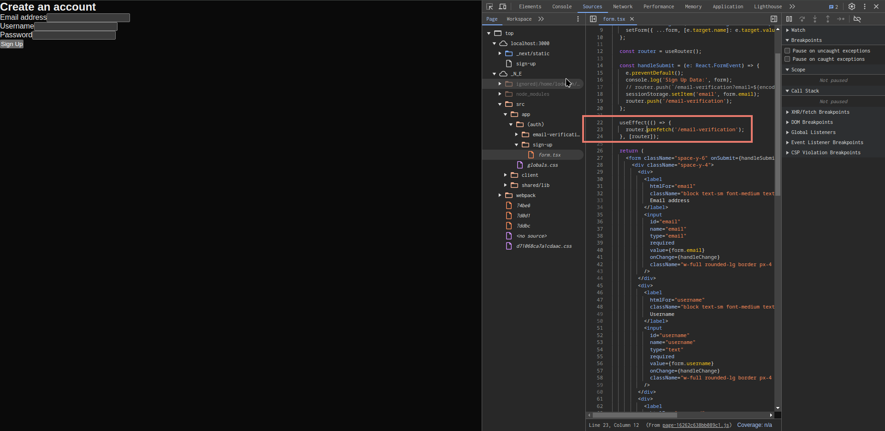This screenshot has height=431, width=885.
Task: Open page-16262c638bb089c1.js source link
Action: pyautogui.click(x=696, y=425)
